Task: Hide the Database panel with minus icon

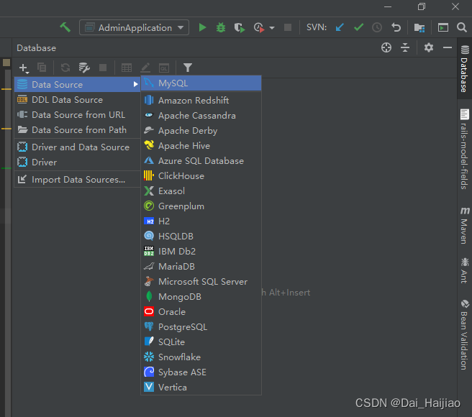Action: pos(448,47)
